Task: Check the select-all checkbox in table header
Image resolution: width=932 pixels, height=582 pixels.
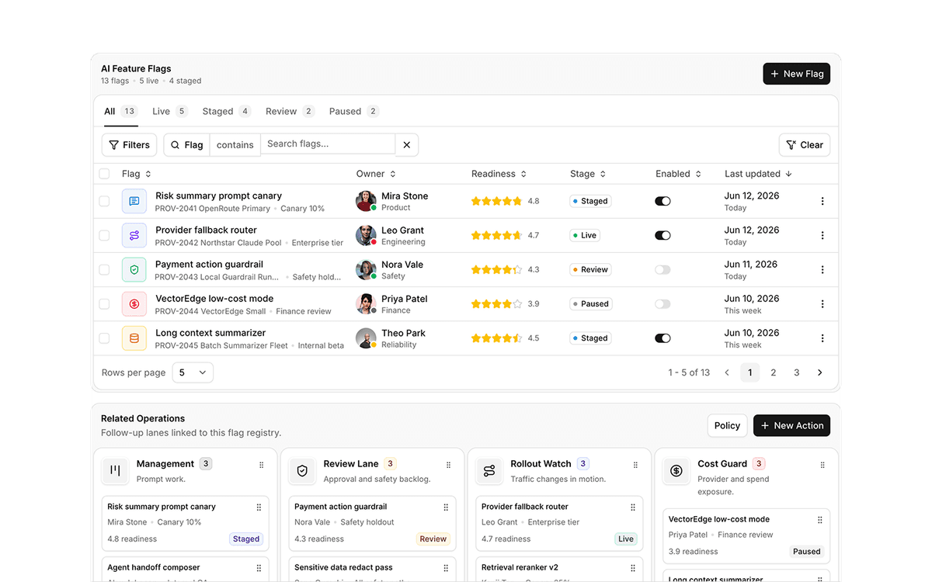Action: pos(104,174)
